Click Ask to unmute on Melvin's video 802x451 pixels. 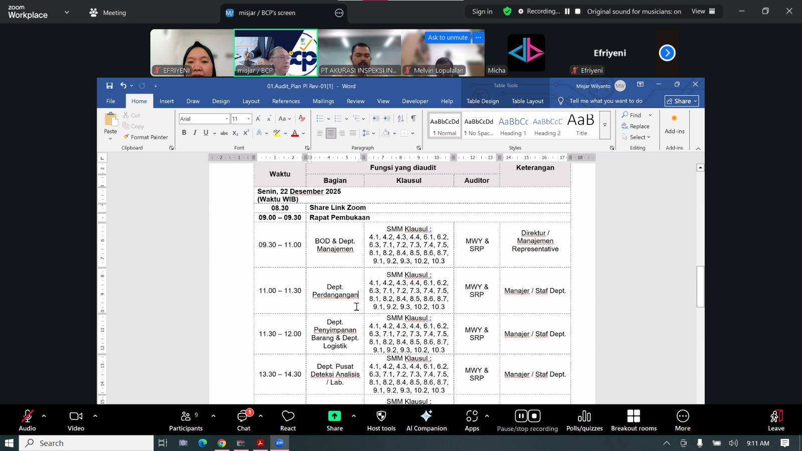tap(448, 38)
